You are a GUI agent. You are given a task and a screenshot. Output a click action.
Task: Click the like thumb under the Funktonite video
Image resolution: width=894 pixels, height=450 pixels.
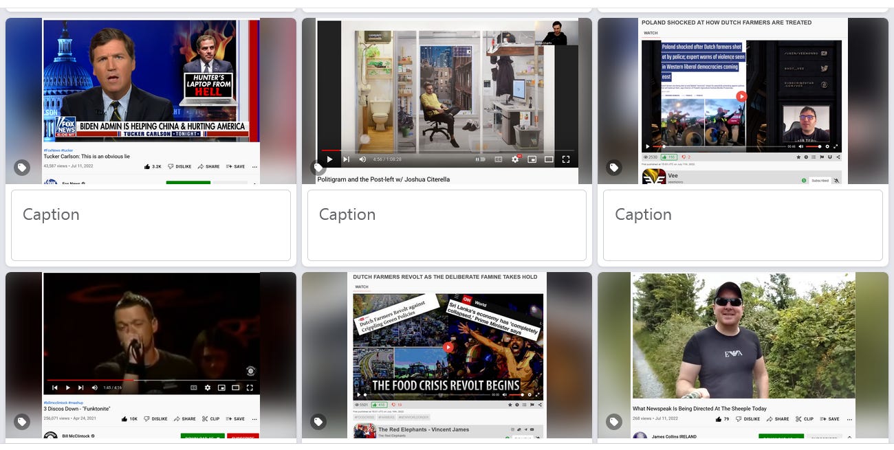(x=125, y=418)
